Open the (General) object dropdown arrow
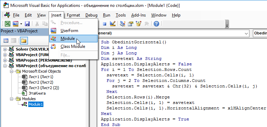The image size is (267, 127). (246, 33)
